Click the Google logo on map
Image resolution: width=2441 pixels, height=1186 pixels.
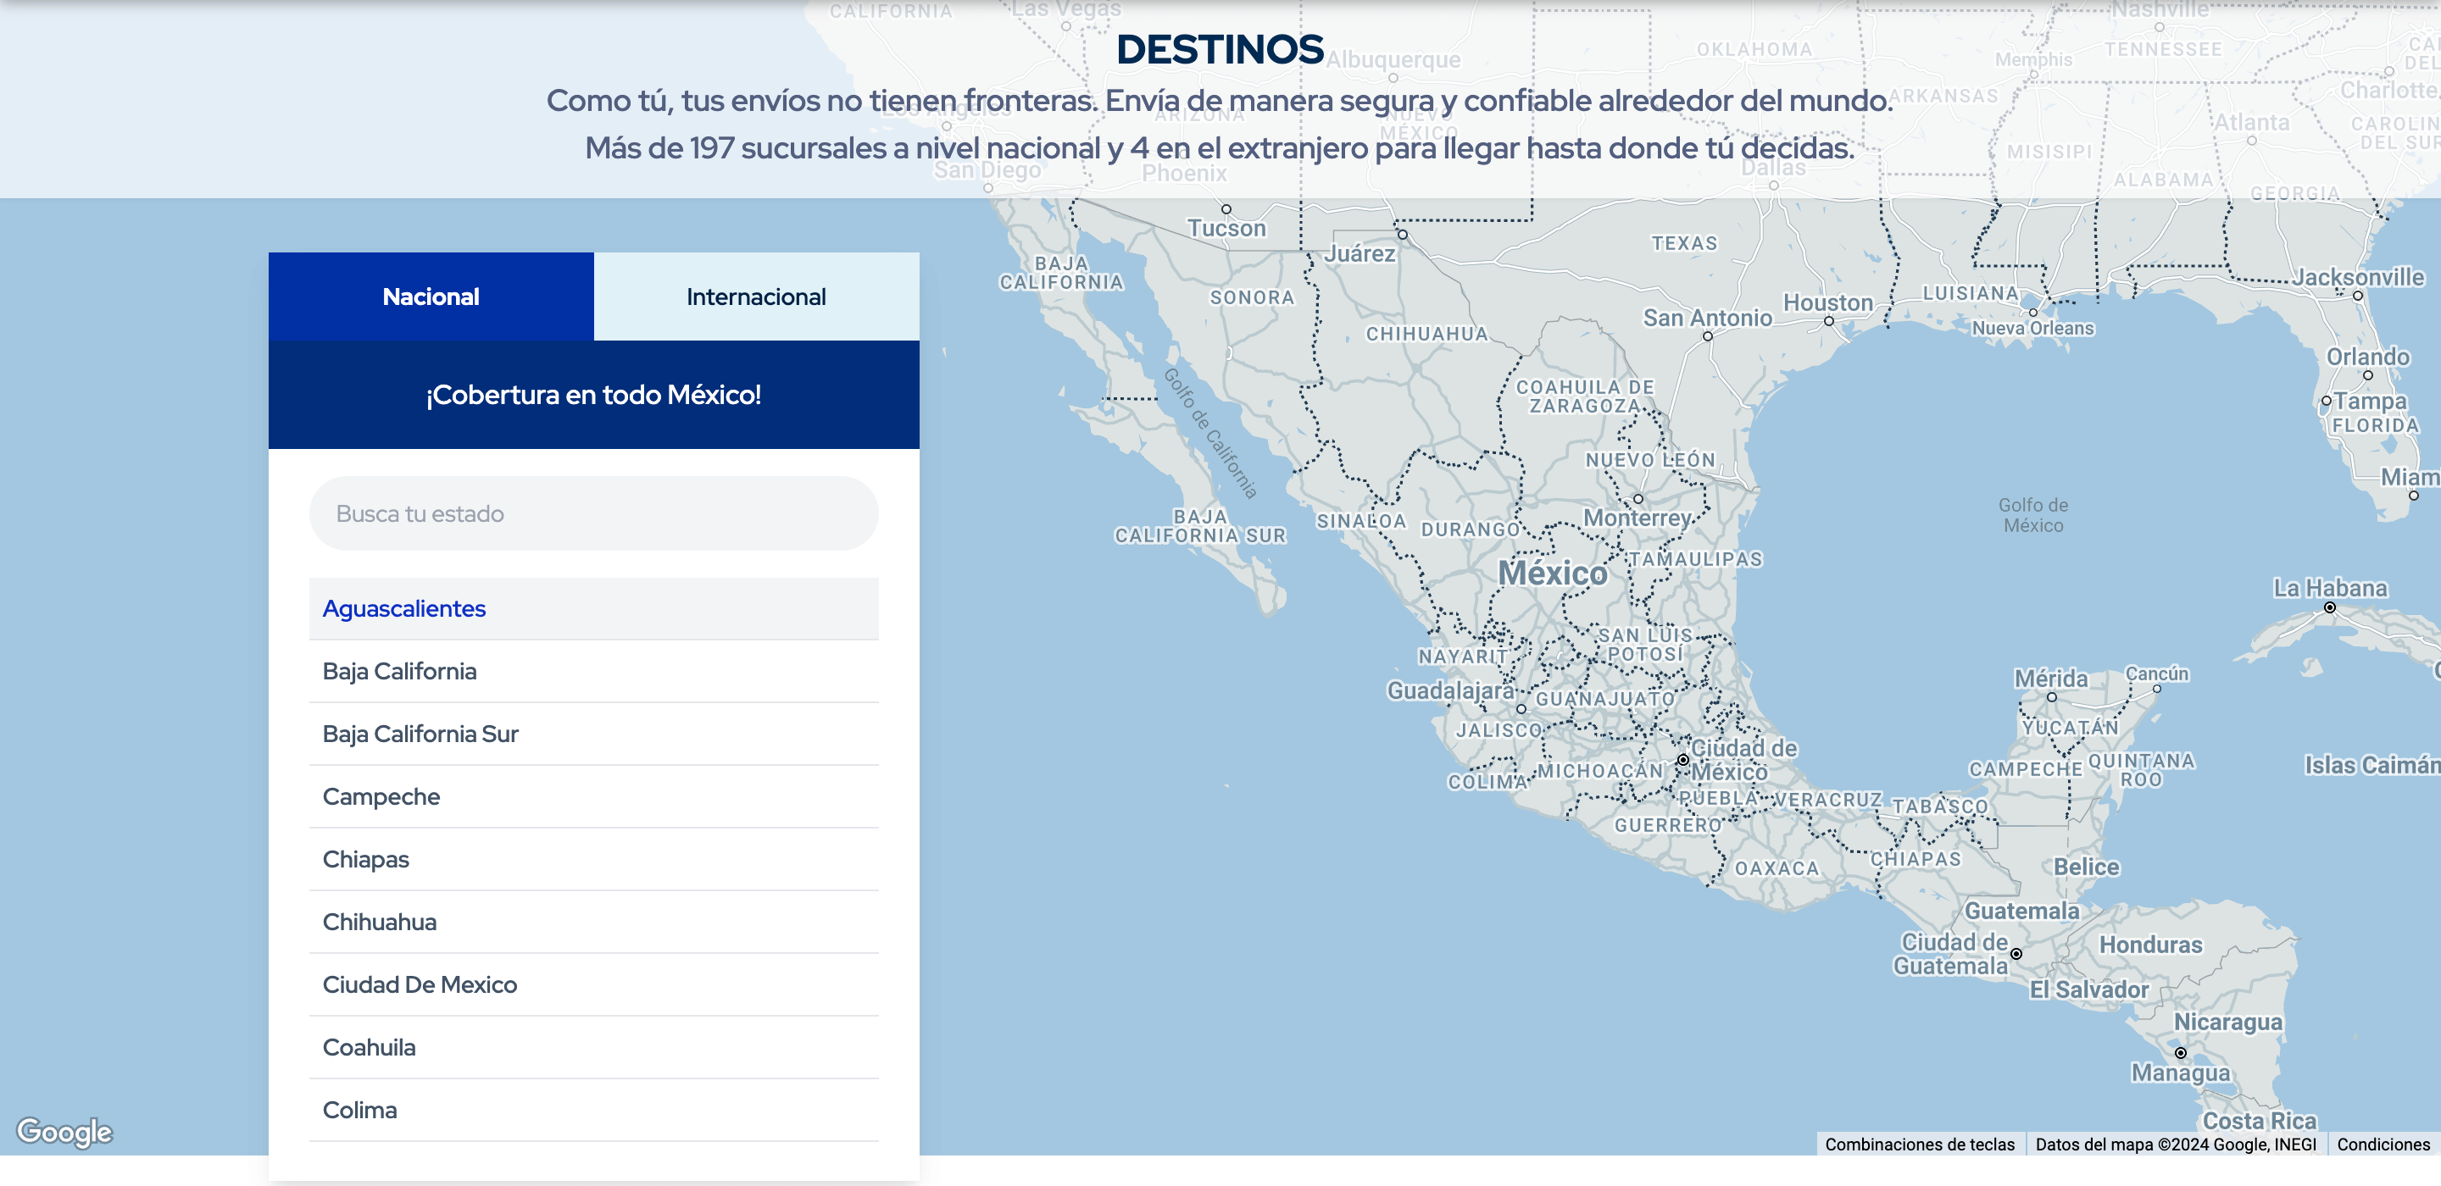[x=64, y=1131]
